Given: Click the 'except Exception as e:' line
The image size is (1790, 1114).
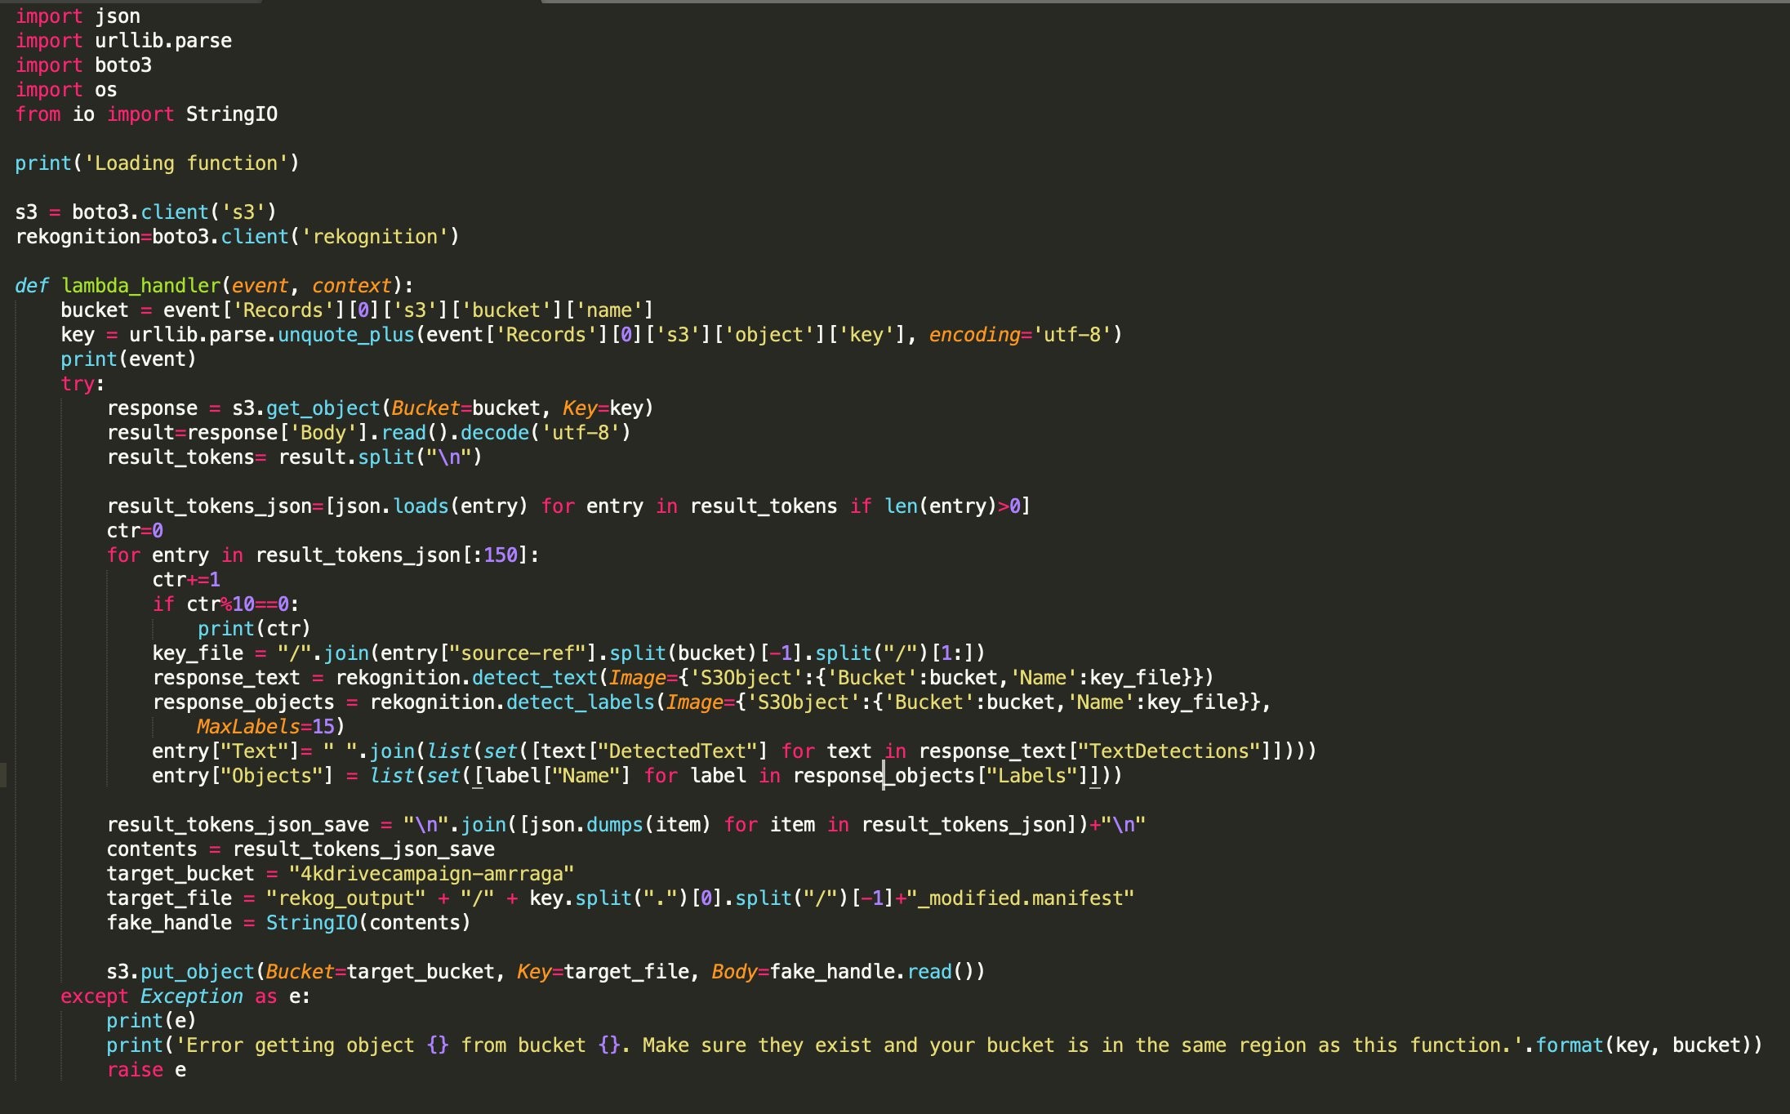Looking at the screenshot, I should (x=186, y=996).
